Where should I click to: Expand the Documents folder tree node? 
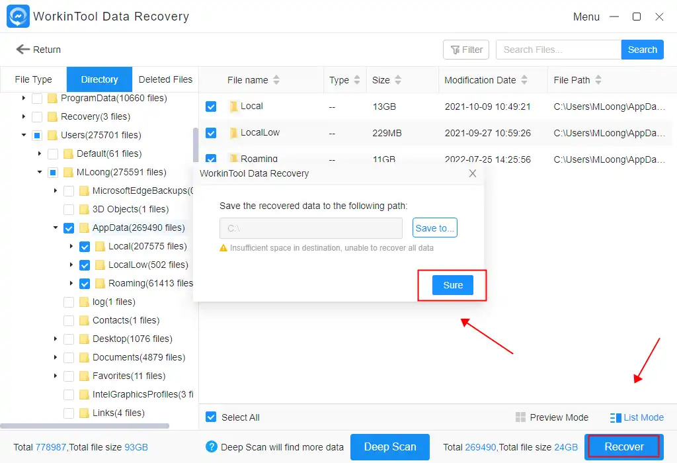56,358
